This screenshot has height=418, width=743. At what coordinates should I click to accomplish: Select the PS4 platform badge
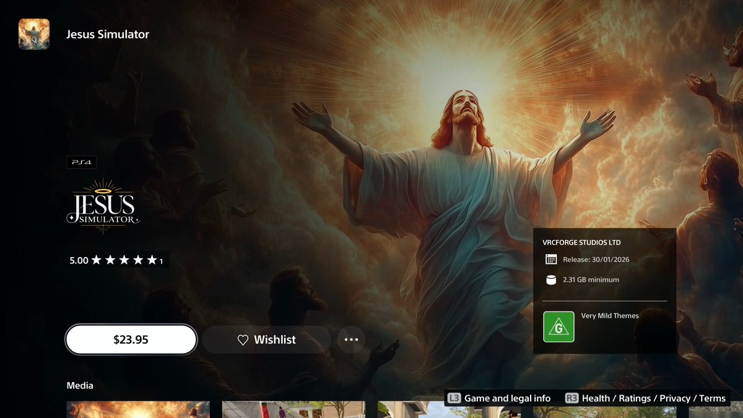(82, 162)
